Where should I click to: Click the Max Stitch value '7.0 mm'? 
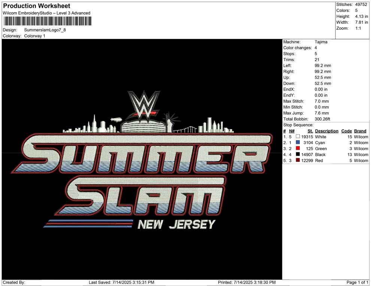[x=322, y=101]
